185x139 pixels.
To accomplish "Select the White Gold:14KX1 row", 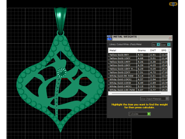I will (x=138, y=86).
